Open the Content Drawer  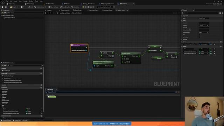(6, 120)
